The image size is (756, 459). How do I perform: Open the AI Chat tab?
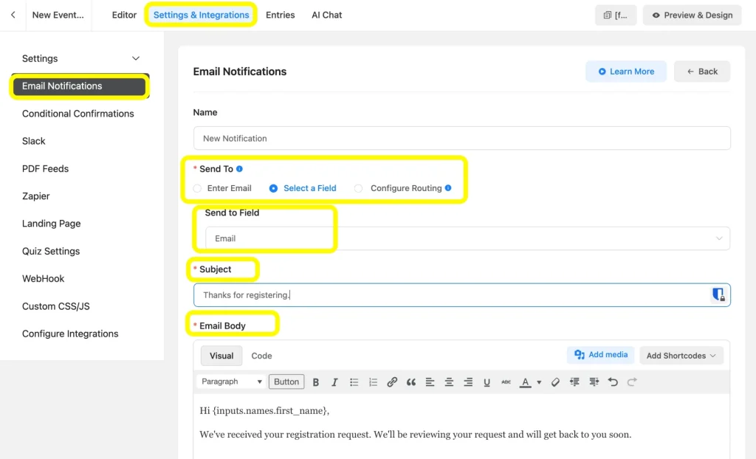point(327,15)
